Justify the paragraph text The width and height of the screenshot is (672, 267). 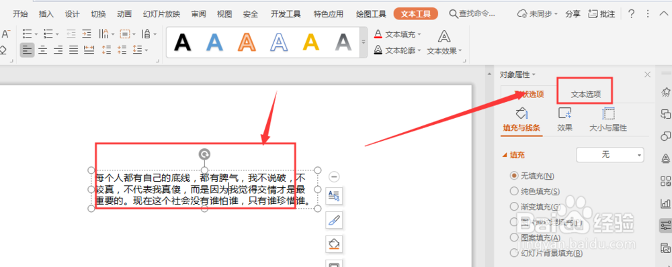point(74,50)
